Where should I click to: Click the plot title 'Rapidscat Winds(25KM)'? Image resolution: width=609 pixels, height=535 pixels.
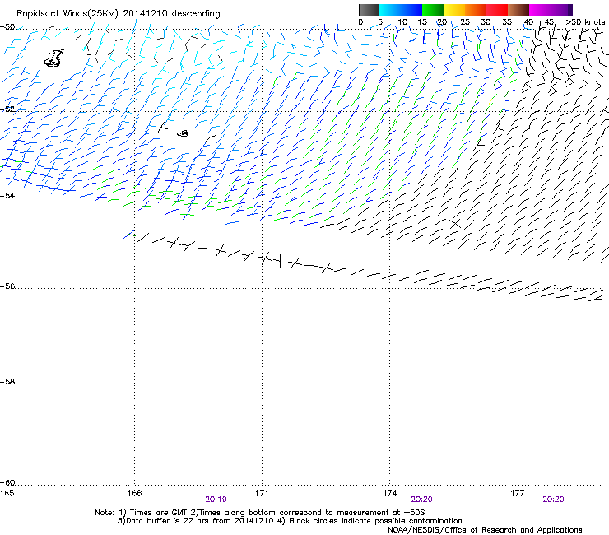coord(67,14)
